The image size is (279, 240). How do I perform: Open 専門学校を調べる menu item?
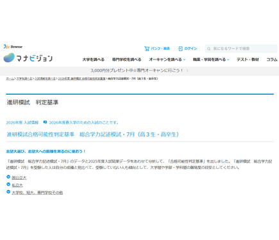(x=126, y=60)
